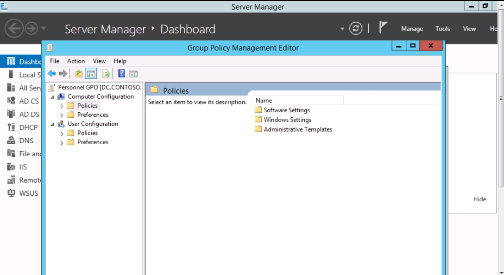Select the Windows Settings folder
The width and height of the screenshot is (504, 275).
click(x=287, y=120)
